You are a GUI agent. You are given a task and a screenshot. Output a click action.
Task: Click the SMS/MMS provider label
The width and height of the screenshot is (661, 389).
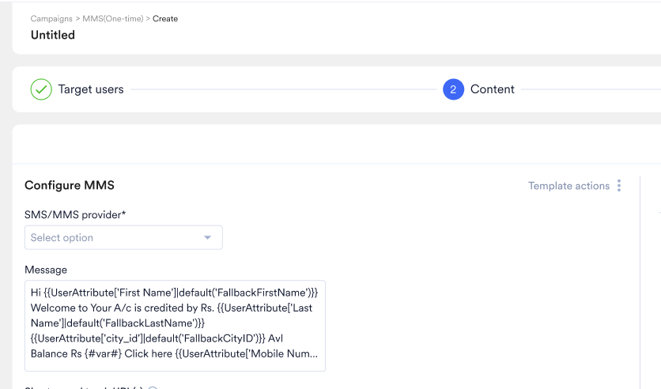[75, 215]
